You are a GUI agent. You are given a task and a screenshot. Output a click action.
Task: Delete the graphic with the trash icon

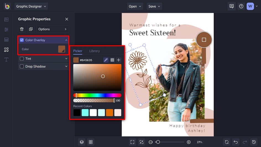[22, 29]
